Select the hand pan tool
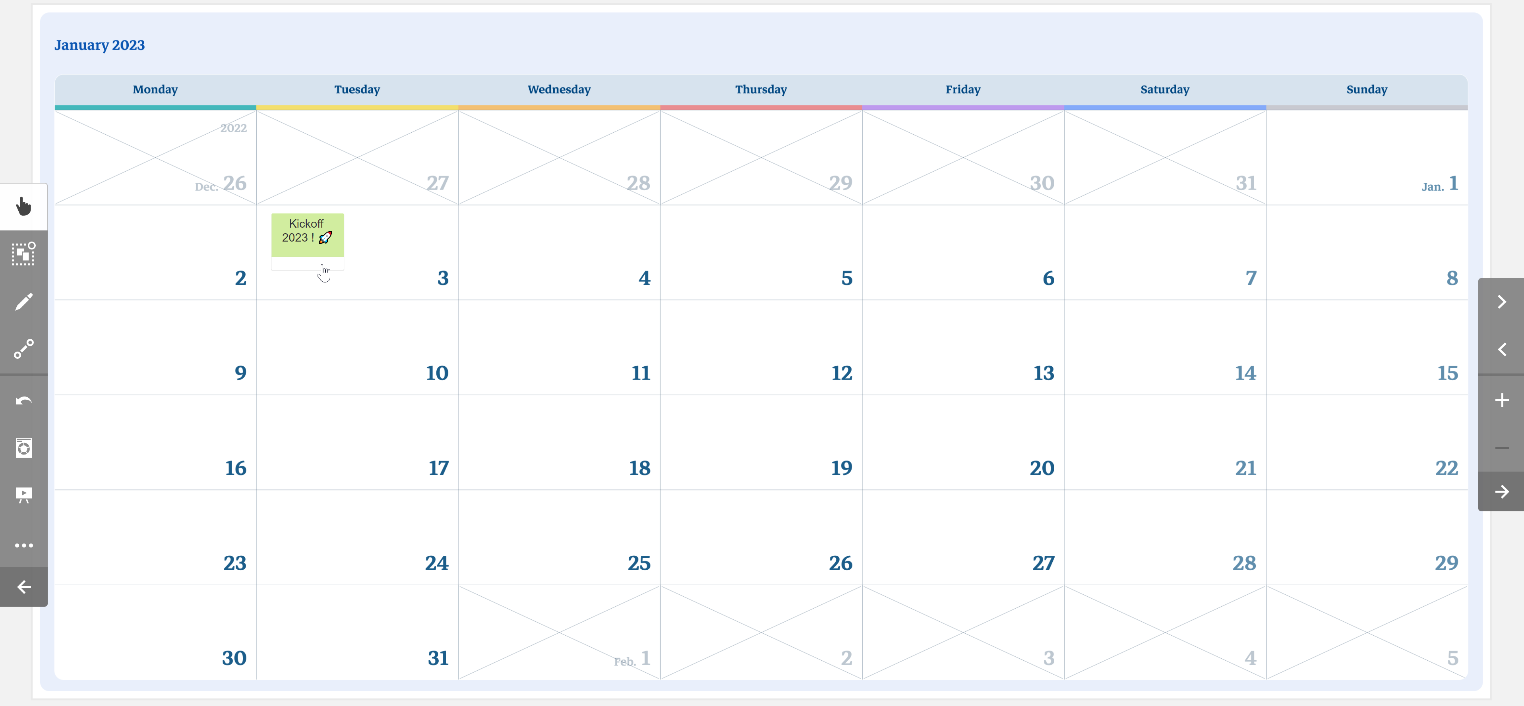The width and height of the screenshot is (1524, 706). coord(24,206)
